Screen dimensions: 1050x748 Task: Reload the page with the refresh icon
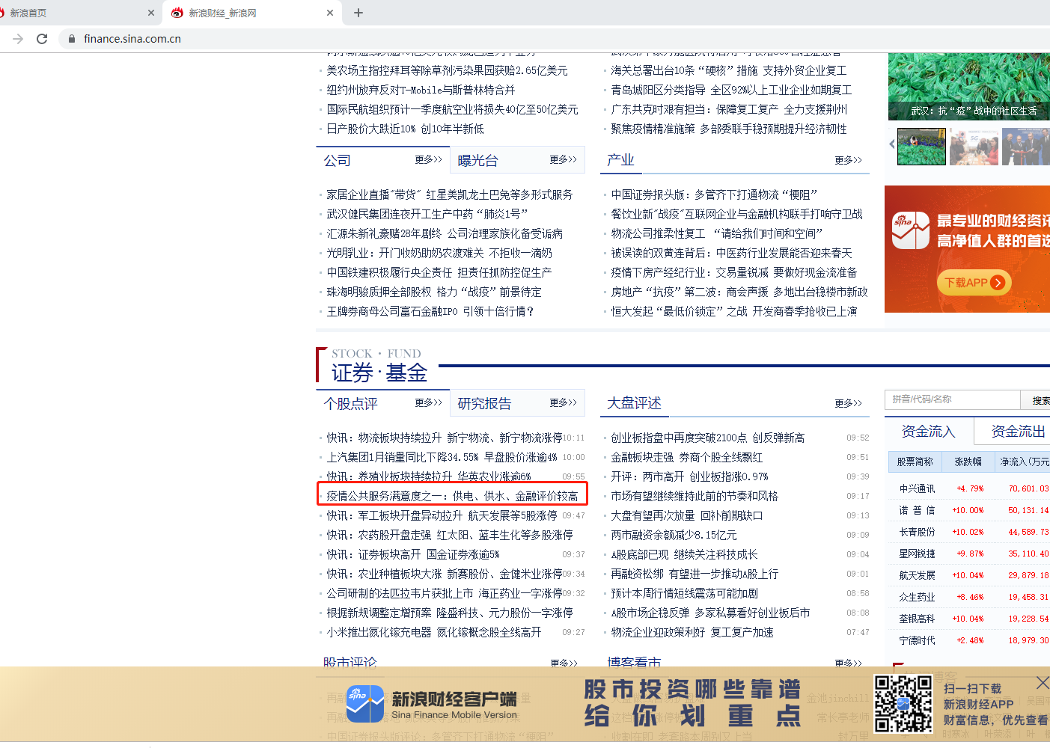42,39
